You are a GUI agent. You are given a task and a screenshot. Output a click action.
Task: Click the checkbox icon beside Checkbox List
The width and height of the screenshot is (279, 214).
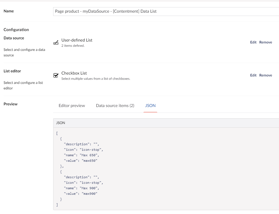click(56, 75)
